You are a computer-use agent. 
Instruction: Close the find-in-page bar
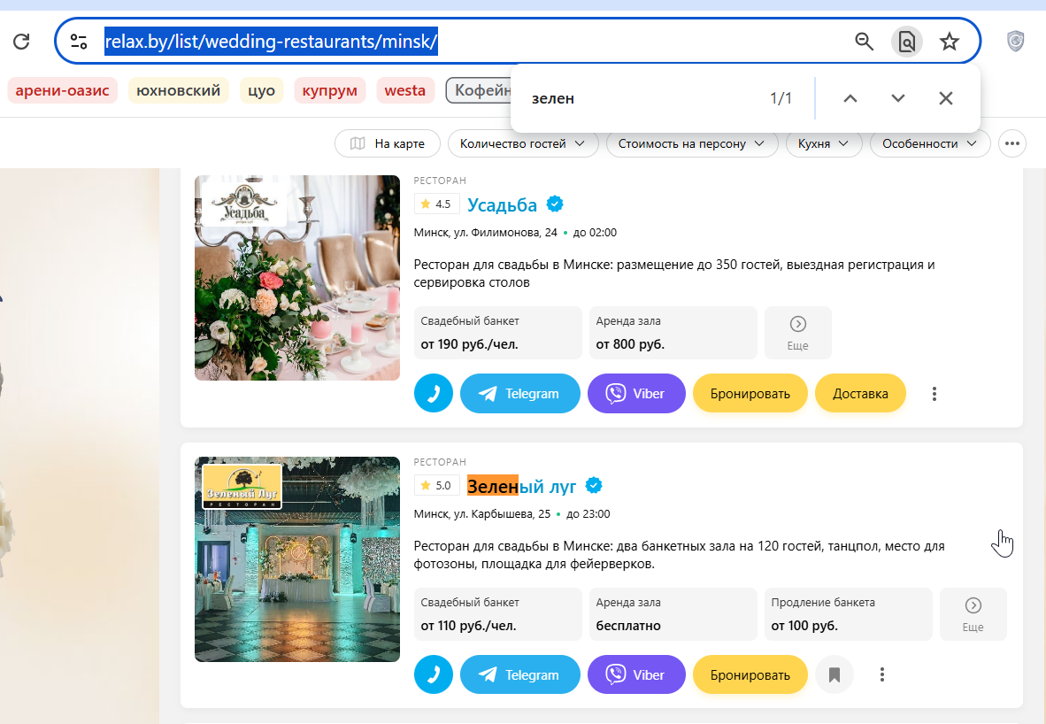point(945,98)
